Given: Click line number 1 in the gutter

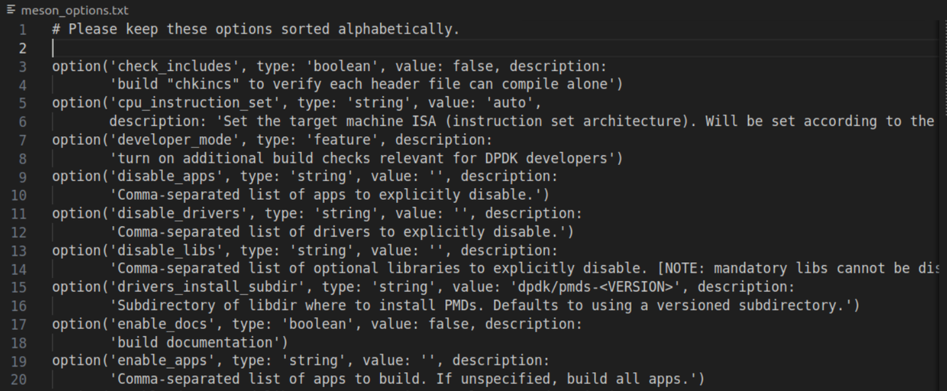Looking at the screenshot, I should [x=23, y=30].
